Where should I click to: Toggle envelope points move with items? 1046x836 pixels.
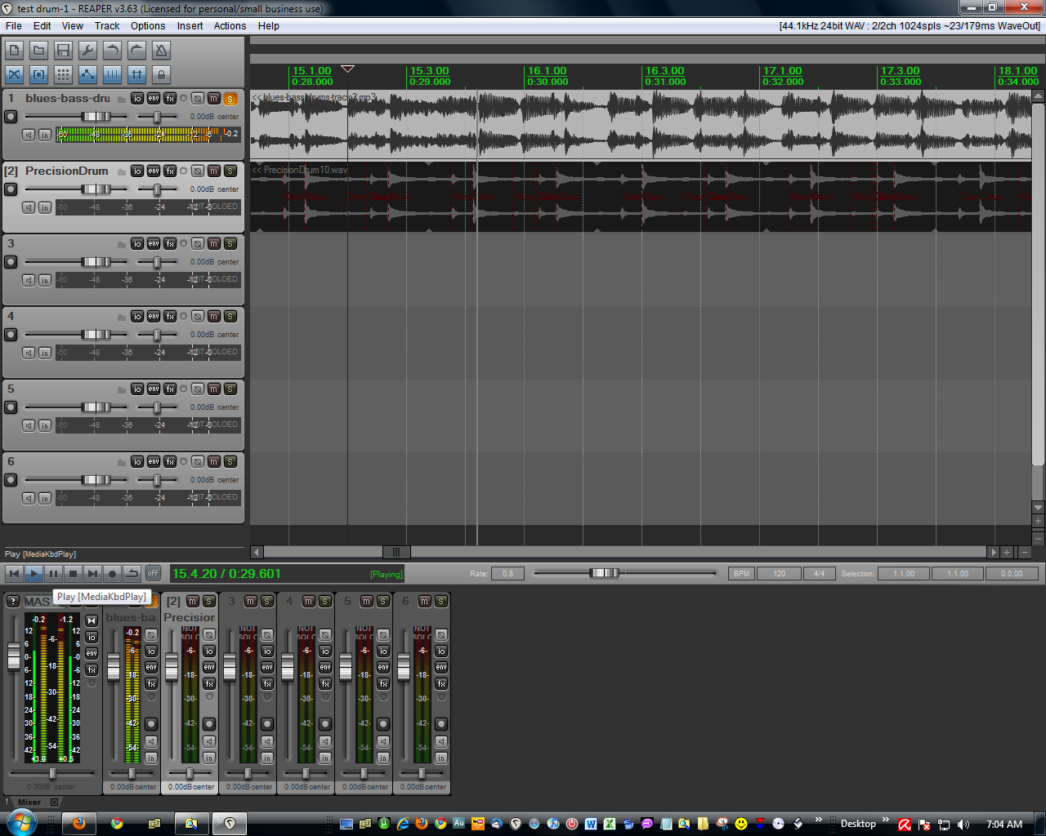click(87, 75)
